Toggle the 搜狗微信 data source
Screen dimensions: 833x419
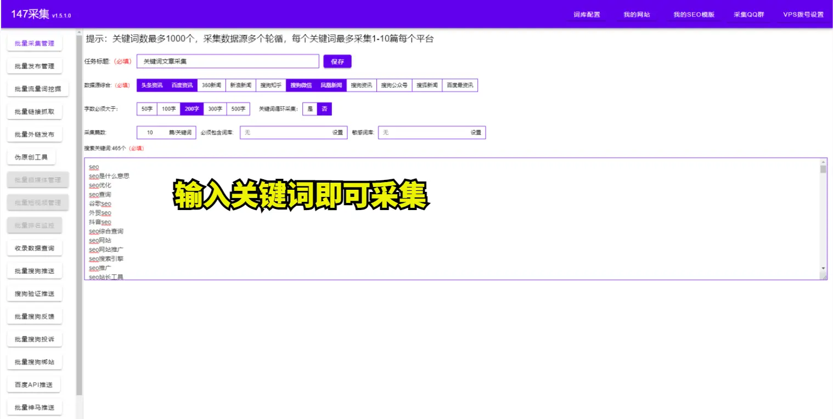[x=301, y=86]
